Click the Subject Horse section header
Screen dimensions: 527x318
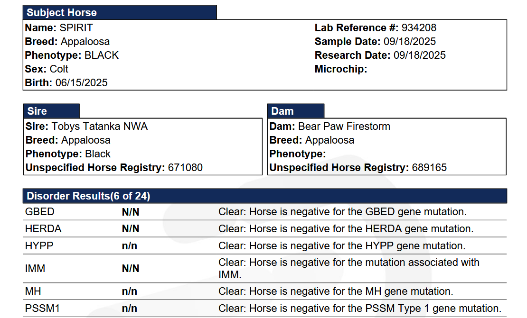[62, 13]
